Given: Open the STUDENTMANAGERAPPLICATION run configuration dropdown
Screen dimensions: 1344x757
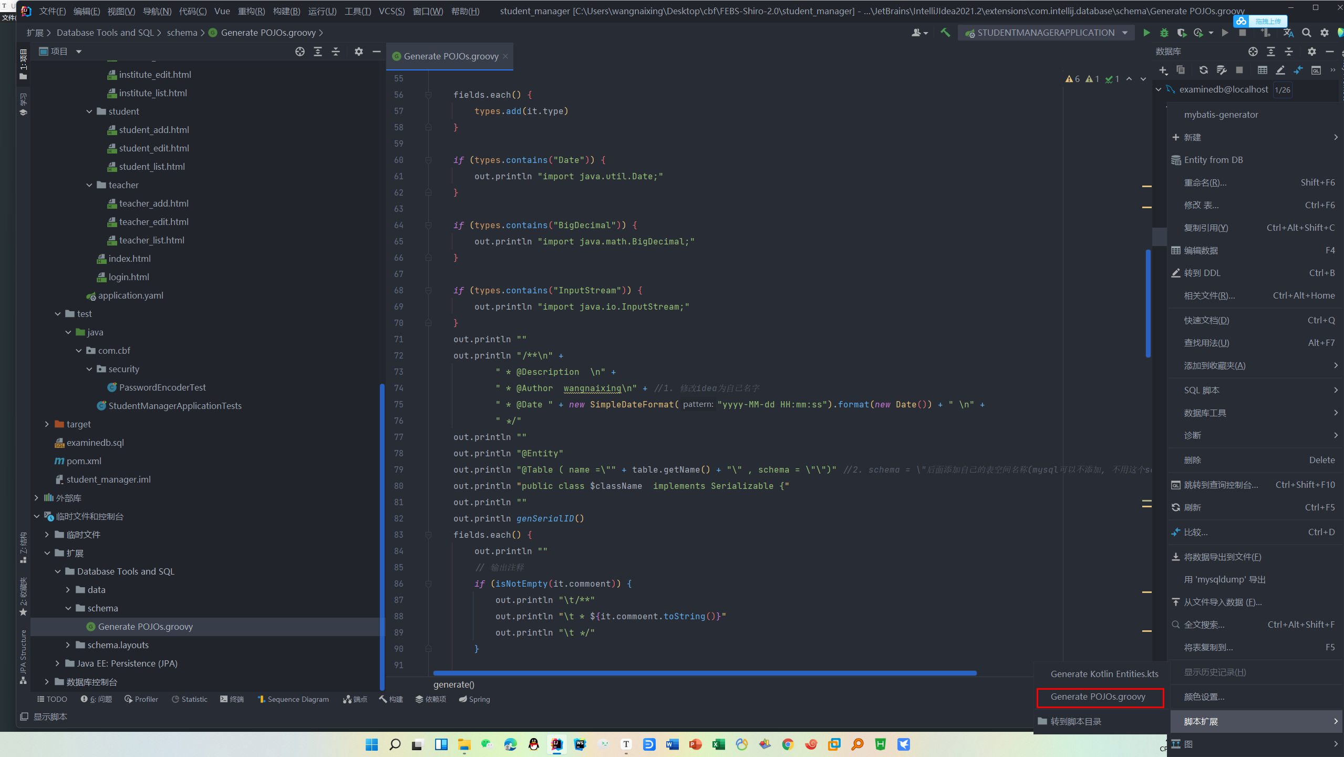Looking at the screenshot, I should click(x=1046, y=33).
